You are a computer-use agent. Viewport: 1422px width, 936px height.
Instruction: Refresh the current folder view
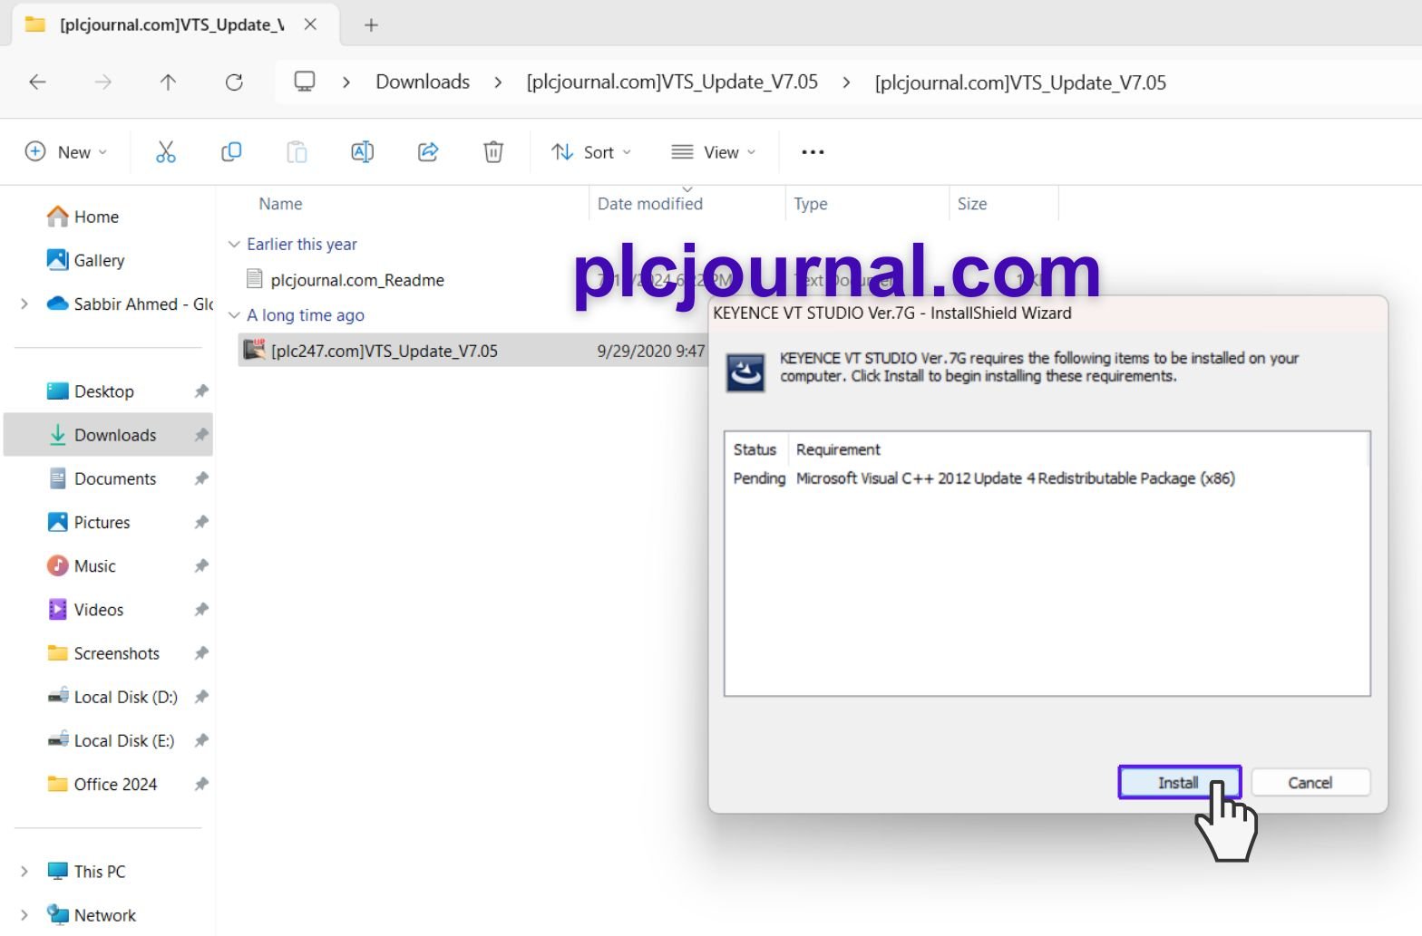234,82
